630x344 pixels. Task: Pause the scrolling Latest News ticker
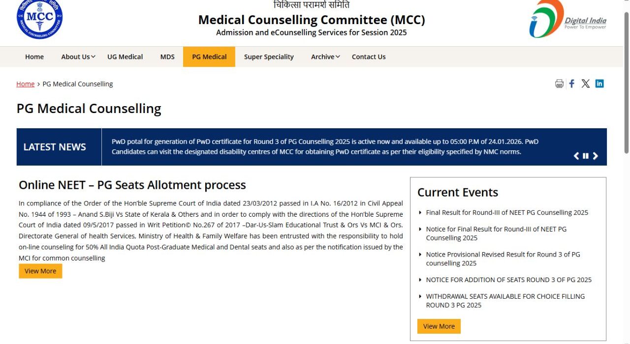(585, 156)
